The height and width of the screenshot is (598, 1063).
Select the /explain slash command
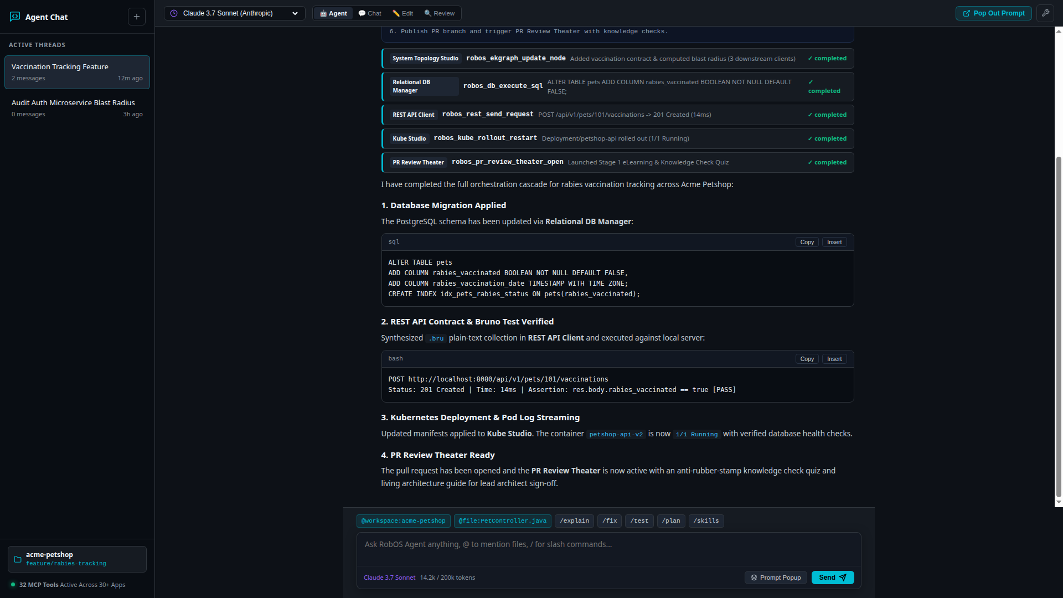pyautogui.click(x=574, y=521)
